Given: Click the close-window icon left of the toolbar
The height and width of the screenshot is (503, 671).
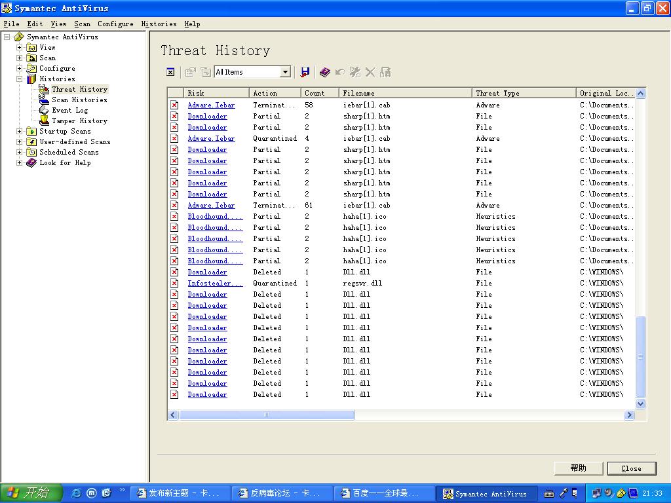Looking at the screenshot, I should coord(170,72).
